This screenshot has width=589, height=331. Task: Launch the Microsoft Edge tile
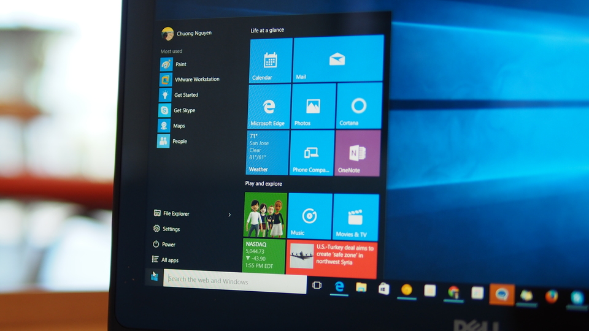269,107
